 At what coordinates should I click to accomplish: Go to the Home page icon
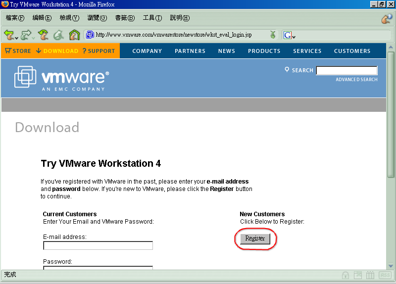74,35
